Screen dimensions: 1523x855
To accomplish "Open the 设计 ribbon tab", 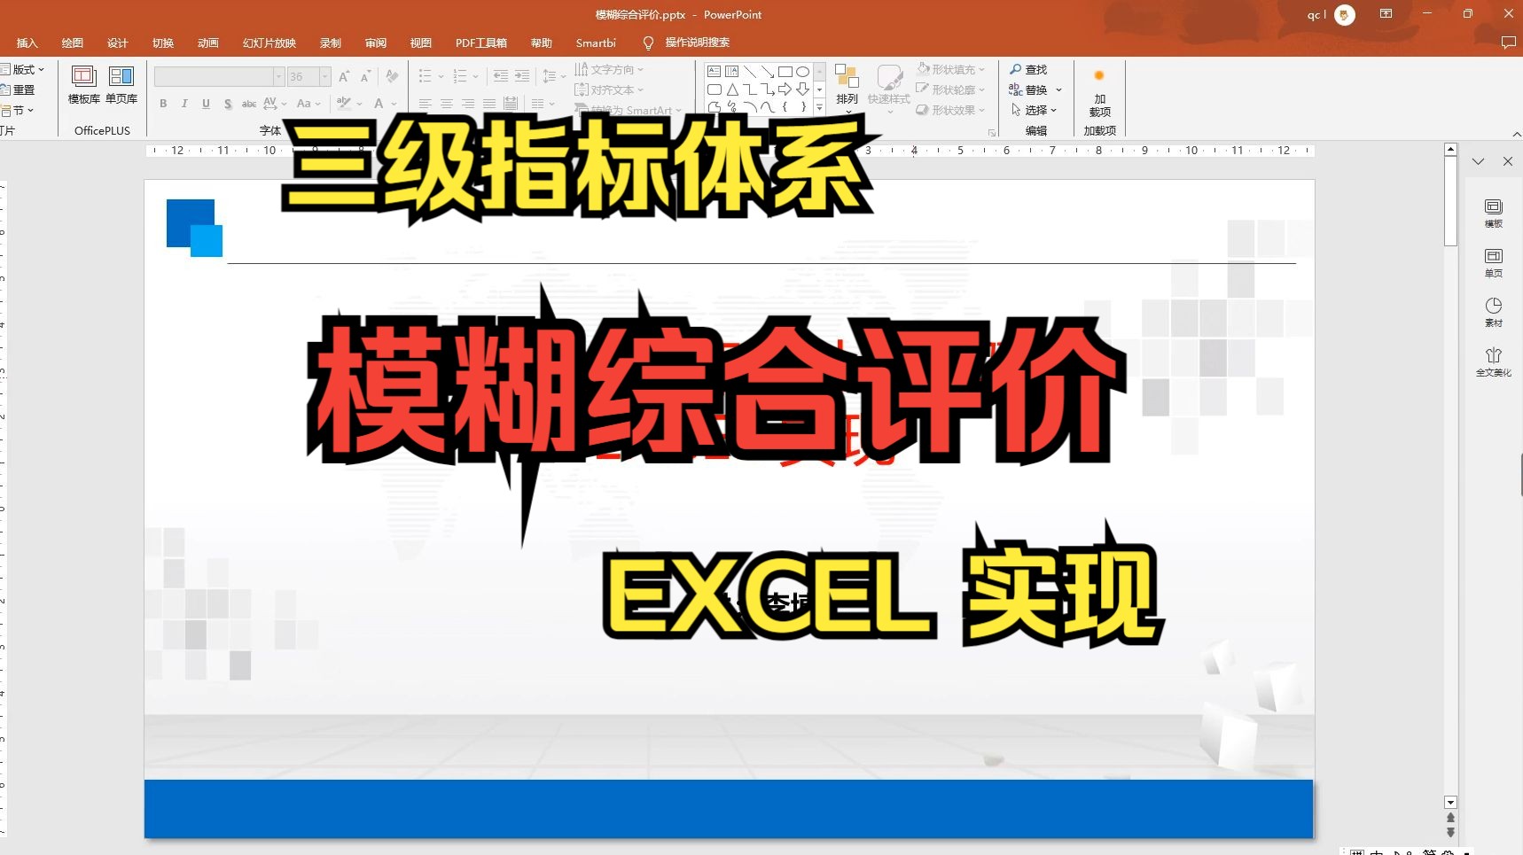I will 117,43.
